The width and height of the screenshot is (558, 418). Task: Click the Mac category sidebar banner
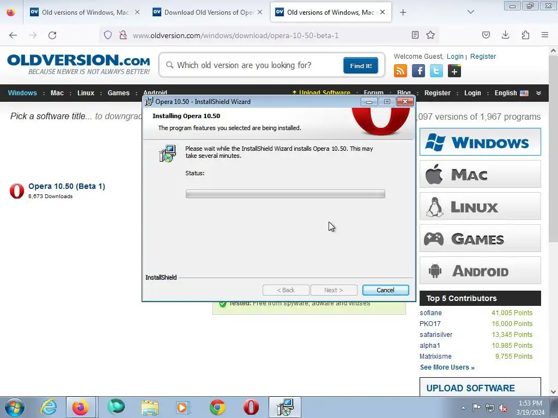tap(480, 174)
